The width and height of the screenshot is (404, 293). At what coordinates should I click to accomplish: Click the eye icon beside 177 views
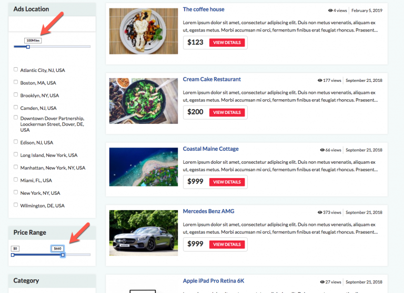pyautogui.click(x=320, y=80)
